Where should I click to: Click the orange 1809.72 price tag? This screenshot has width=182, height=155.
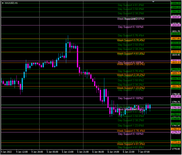(x=176, y=73)
